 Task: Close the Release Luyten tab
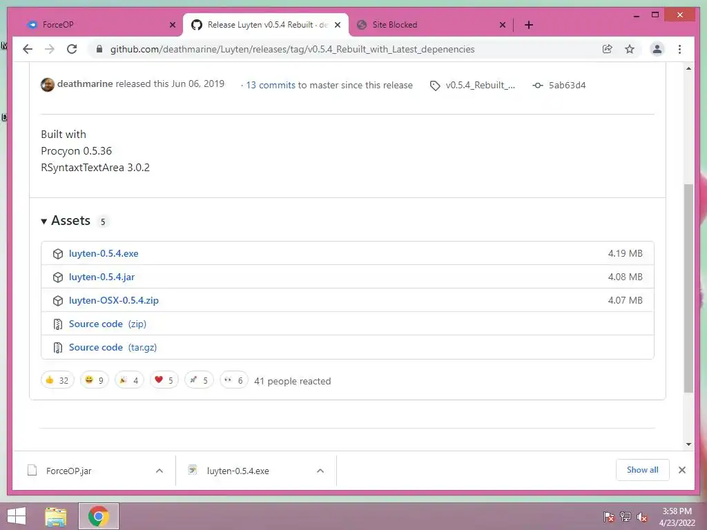(x=337, y=25)
